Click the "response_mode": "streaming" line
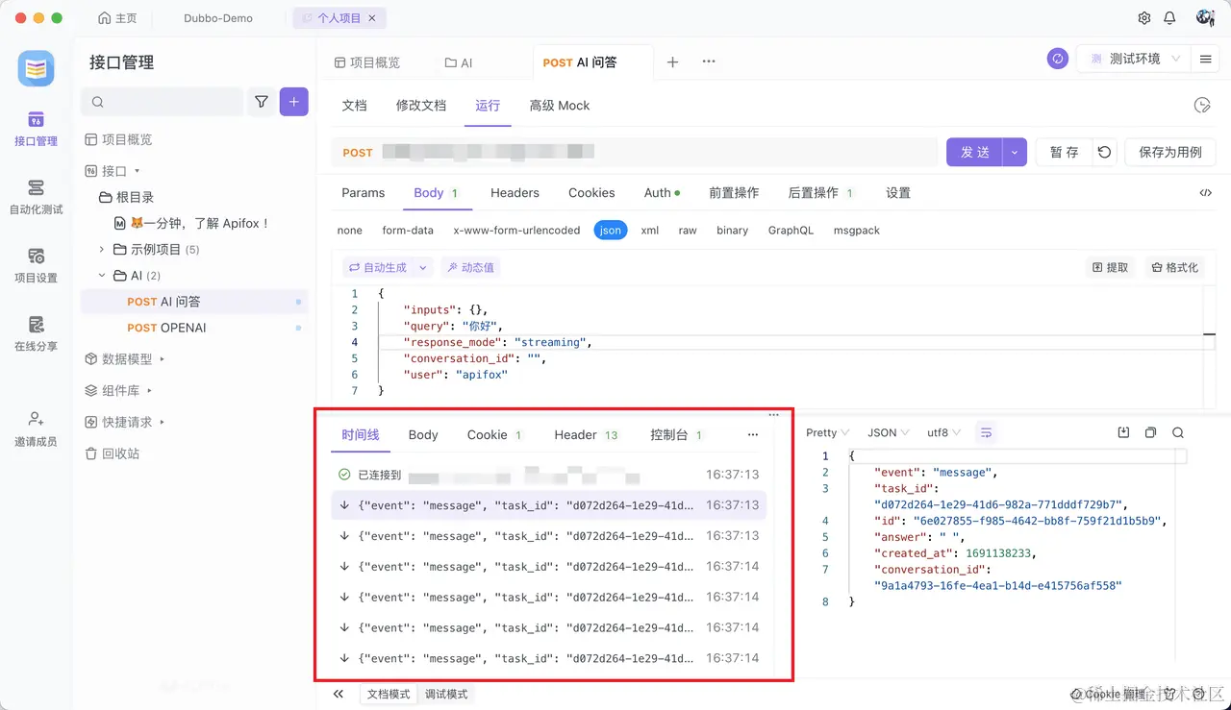The width and height of the screenshot is (1231, 710). coord(497,342)
